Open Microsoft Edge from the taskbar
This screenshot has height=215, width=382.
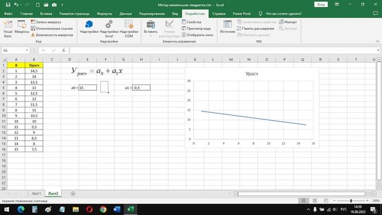[21, 210]
